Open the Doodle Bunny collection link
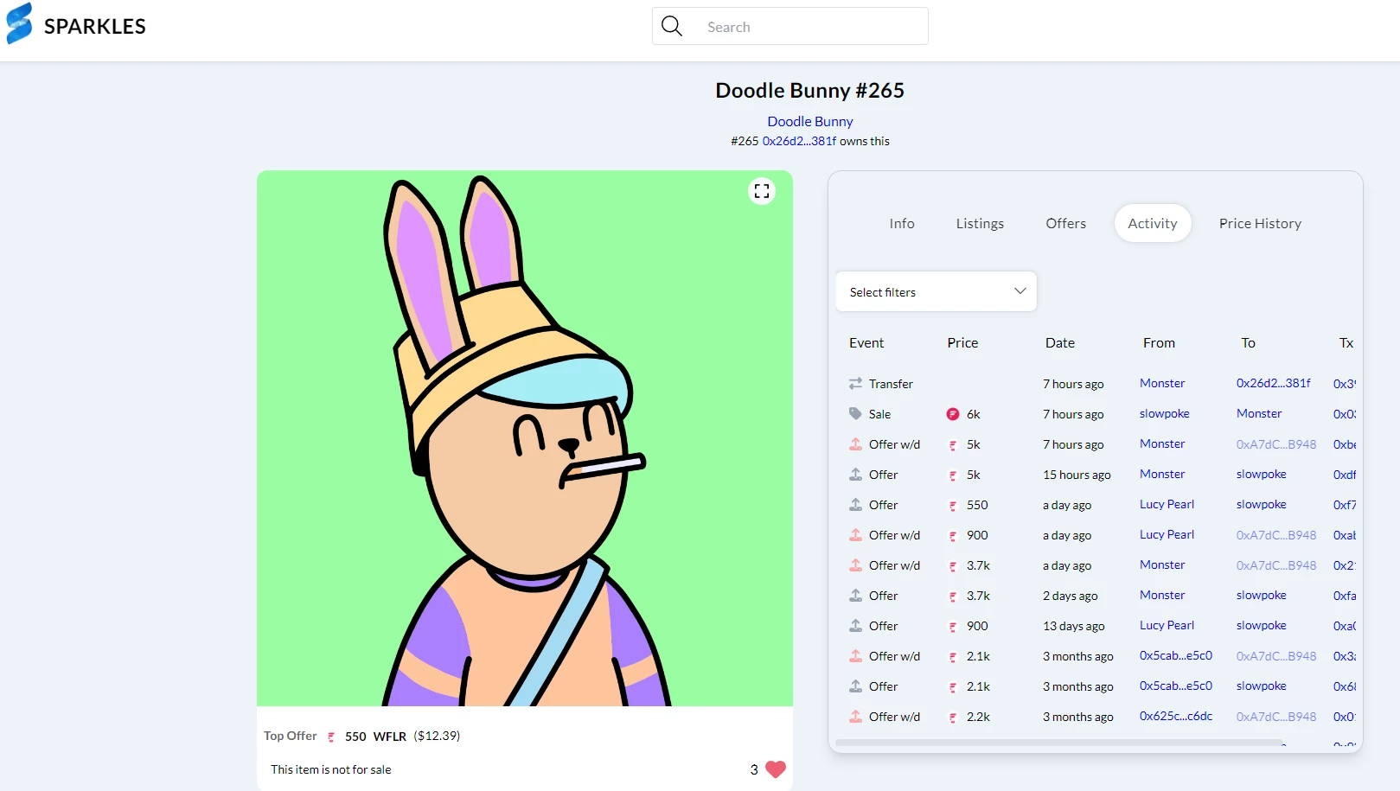This screenshot has width=1400, height=791. point(810,121)
